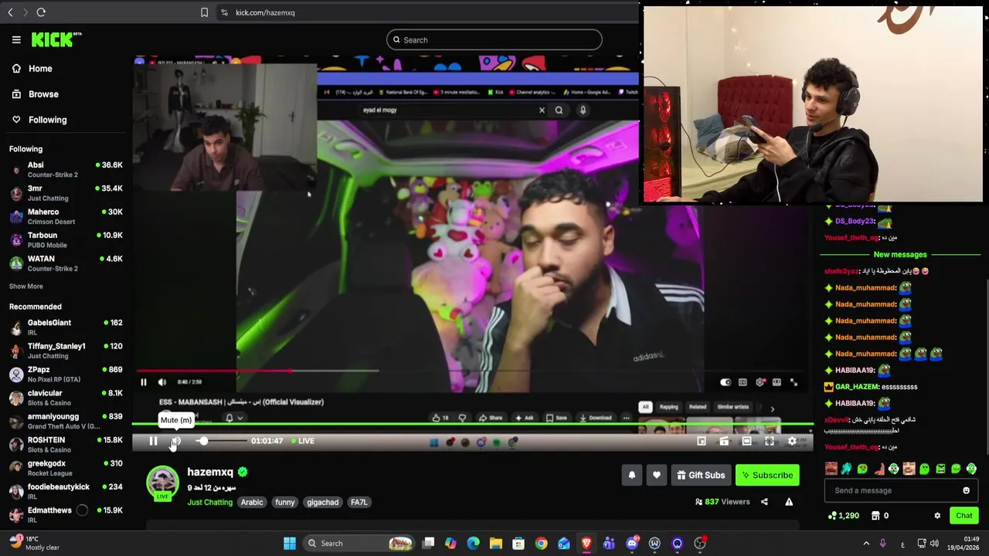The width and height of the screenshot is (989, 556).
Task: Open Maherco Crimson Desert channel
Action: coord(66,216)
